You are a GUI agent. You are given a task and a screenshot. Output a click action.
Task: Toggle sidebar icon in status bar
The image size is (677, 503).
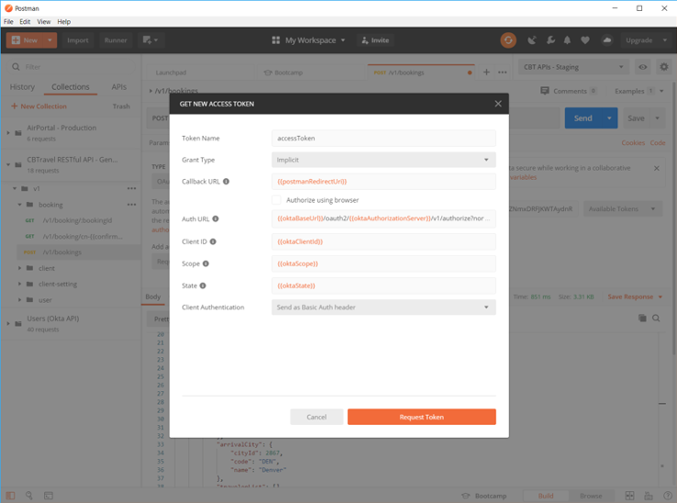tap(10, 496)
